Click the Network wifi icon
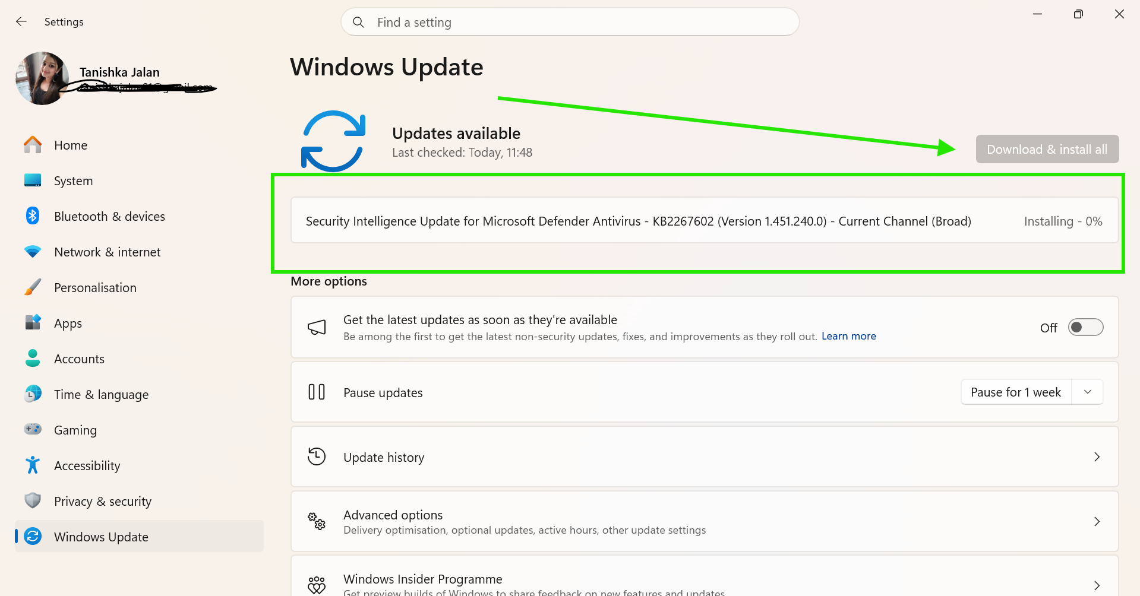The image size is (1140, 596). (33, 252)
